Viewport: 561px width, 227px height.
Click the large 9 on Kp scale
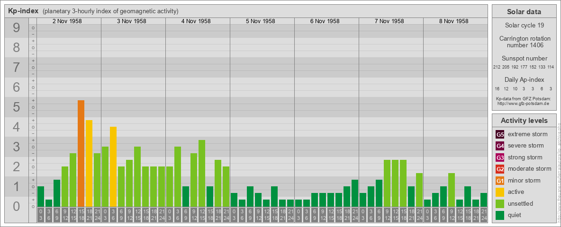pyautogui.click(x=16, y=28)
